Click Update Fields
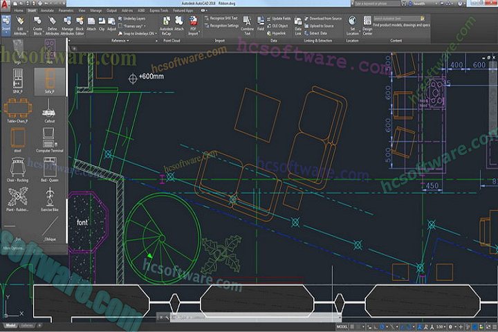Image resolution: width=498 pixels, height=332 pixels. (279, 19)
